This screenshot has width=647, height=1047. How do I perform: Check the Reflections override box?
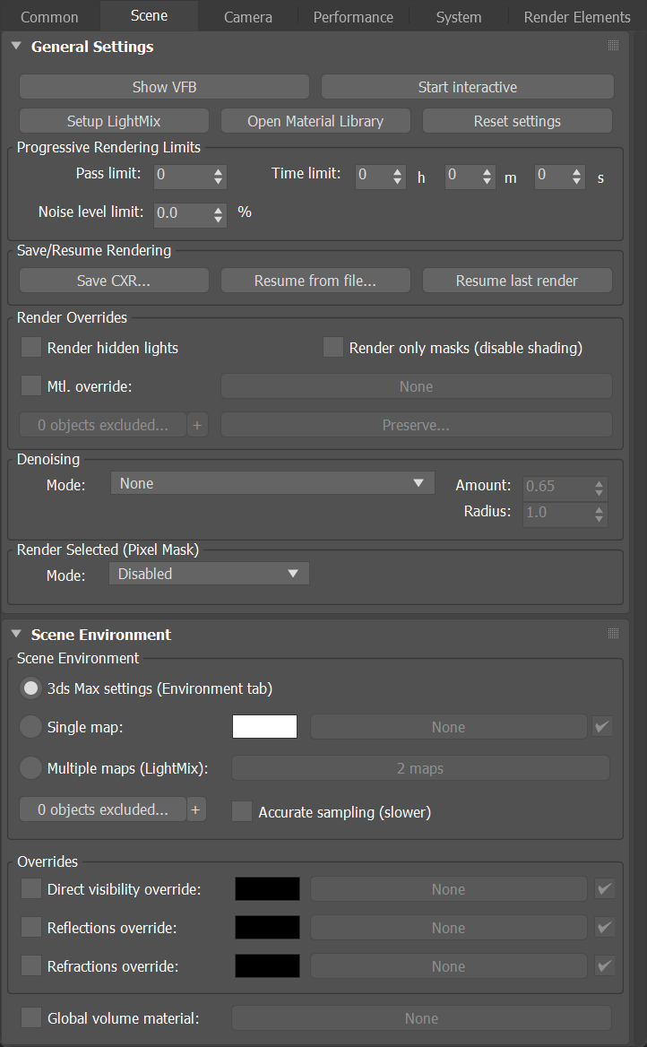click(x=31, y=927)
